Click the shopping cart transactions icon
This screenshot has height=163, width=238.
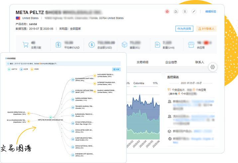25,44
